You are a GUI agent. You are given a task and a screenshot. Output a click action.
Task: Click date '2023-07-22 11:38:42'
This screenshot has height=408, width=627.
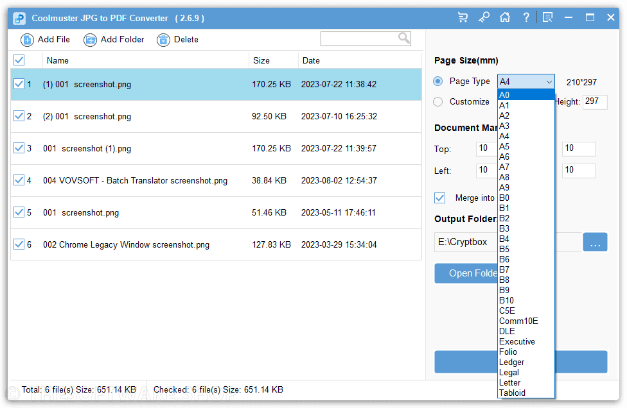tap(339, 84)
